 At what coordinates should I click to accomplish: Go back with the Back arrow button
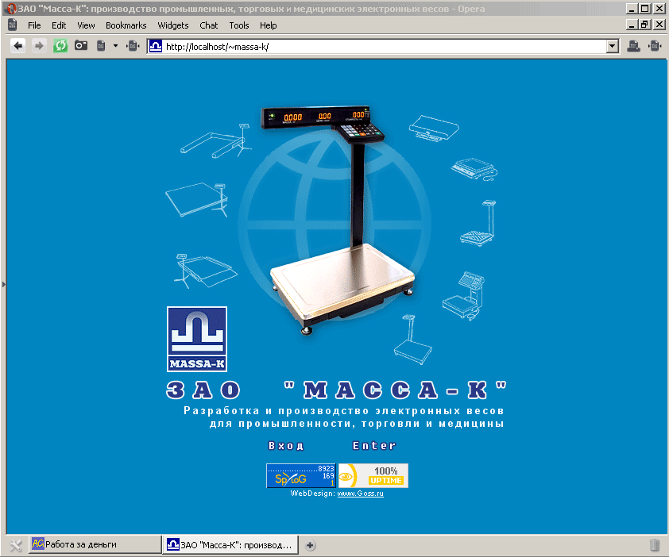tap(18, 45)
